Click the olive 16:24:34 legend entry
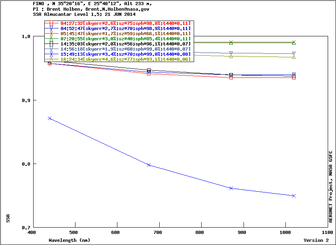336x245 pixels. click(x=125, y=59)
